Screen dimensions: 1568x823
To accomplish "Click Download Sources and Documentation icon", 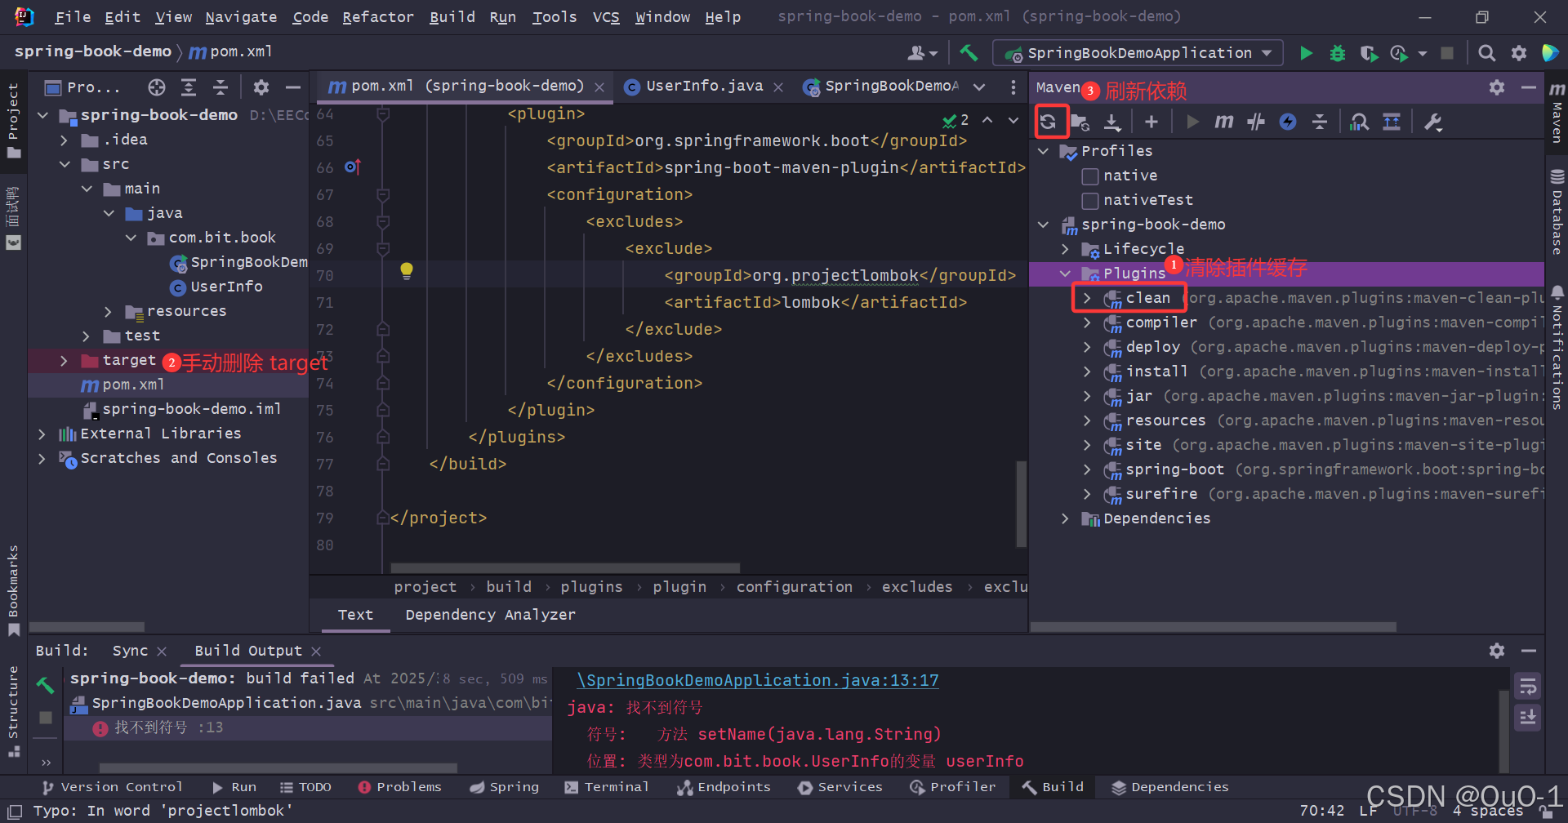I will [x=1112, y=122].
